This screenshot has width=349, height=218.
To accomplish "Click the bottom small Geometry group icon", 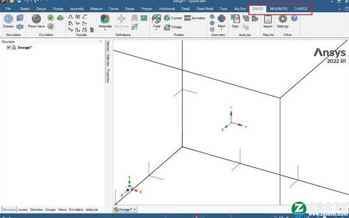I will [212, 30].
